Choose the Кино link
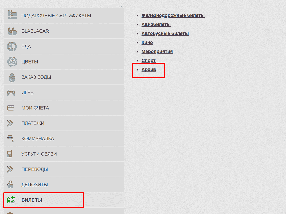Viewport: 286px width, 214px height. click(147, 42)
